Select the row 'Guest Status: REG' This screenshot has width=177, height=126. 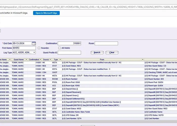[88, 66]
